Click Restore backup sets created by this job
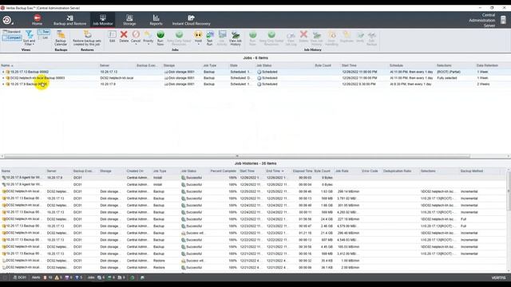 pyautogui.click(x=87, y=38)
